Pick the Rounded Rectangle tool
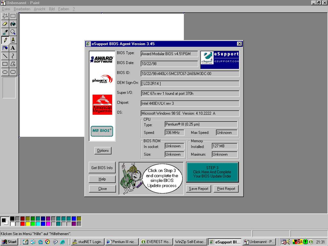The height and width of the screenshot is (246, 328). pos(13,72)
